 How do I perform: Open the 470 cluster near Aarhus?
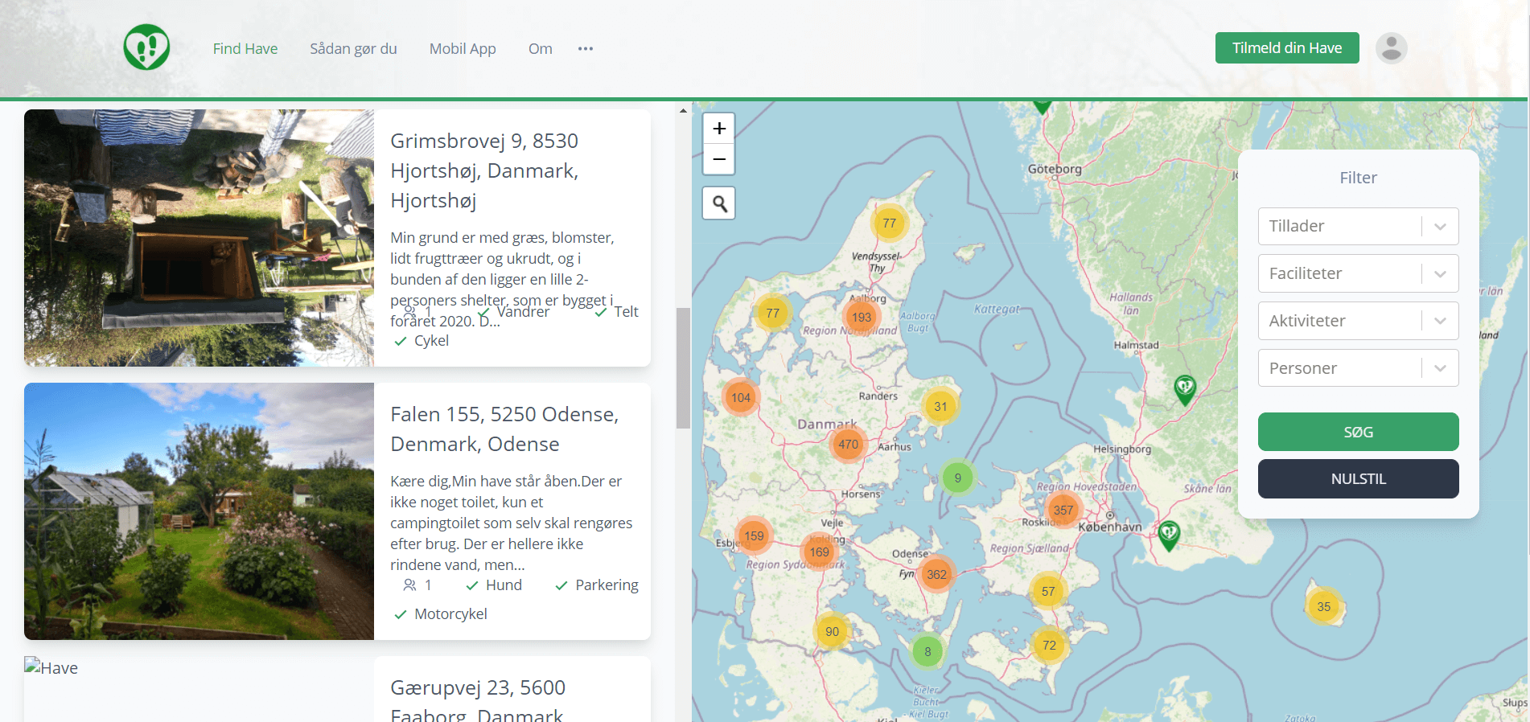pos(848,444)
